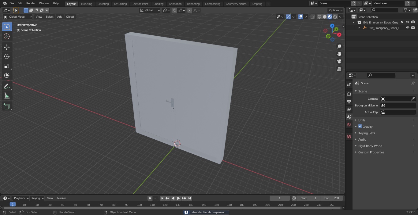
Task: Activate the Add Cube tool
Action: point(7,106)
